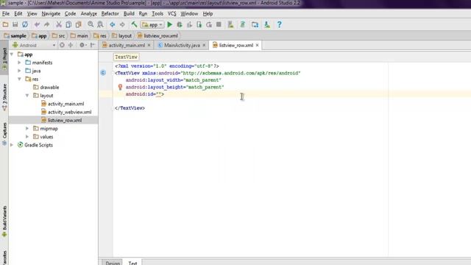Click the Make Project hammer icon
The width and height of the screenshot is (471, 265).
(x=134, y=24)
